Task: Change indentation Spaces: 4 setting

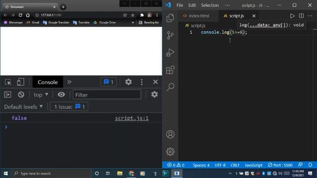Action: point(201,165)
